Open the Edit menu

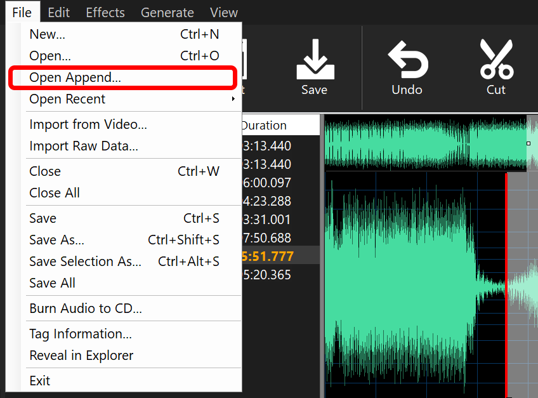(x=58, y=12)
